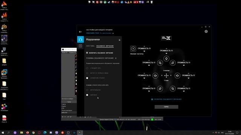Decrease front right Громкость with down arrow

tap(184, 65)
